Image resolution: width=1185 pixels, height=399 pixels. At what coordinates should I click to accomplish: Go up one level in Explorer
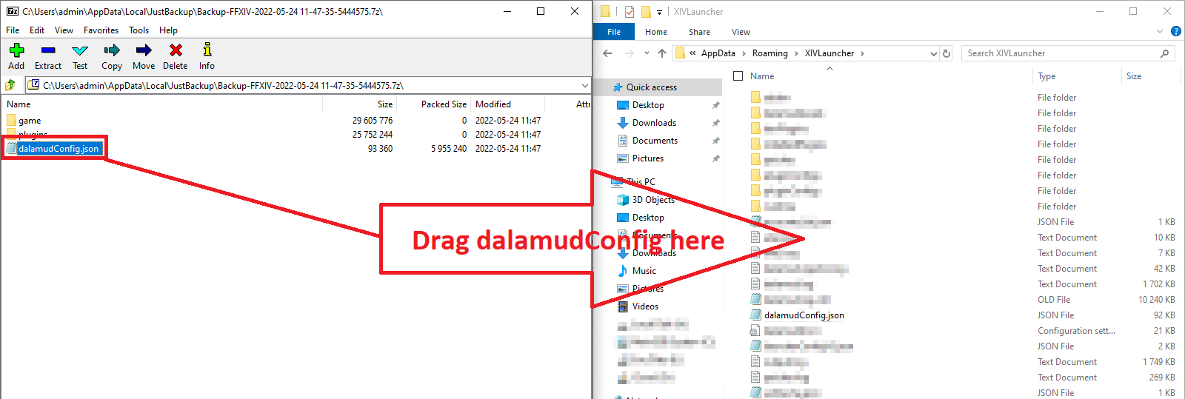tap(662, 53)
